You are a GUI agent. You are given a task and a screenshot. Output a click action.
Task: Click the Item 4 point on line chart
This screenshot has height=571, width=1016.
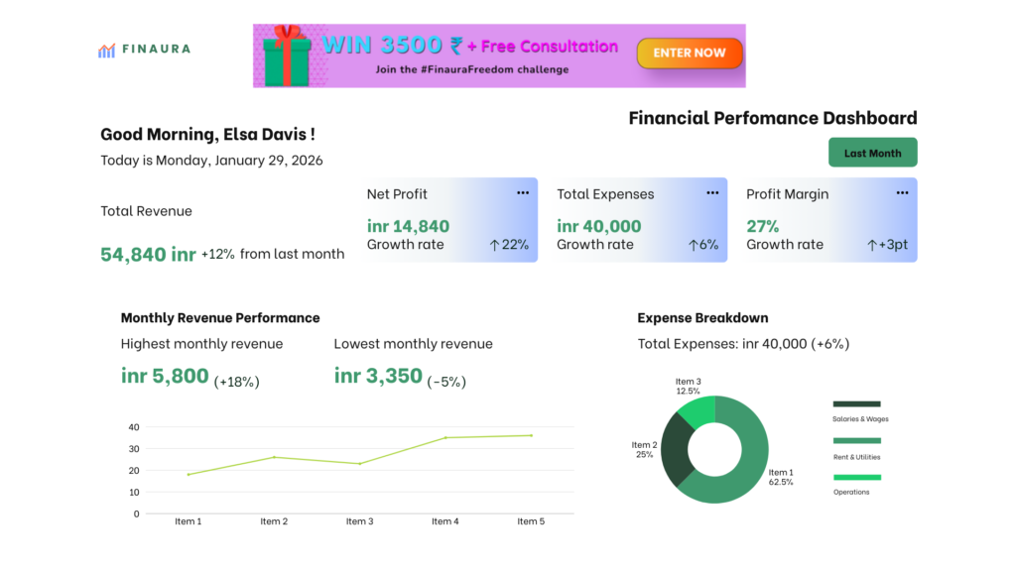pyautogui.click(x=445, y=437)
